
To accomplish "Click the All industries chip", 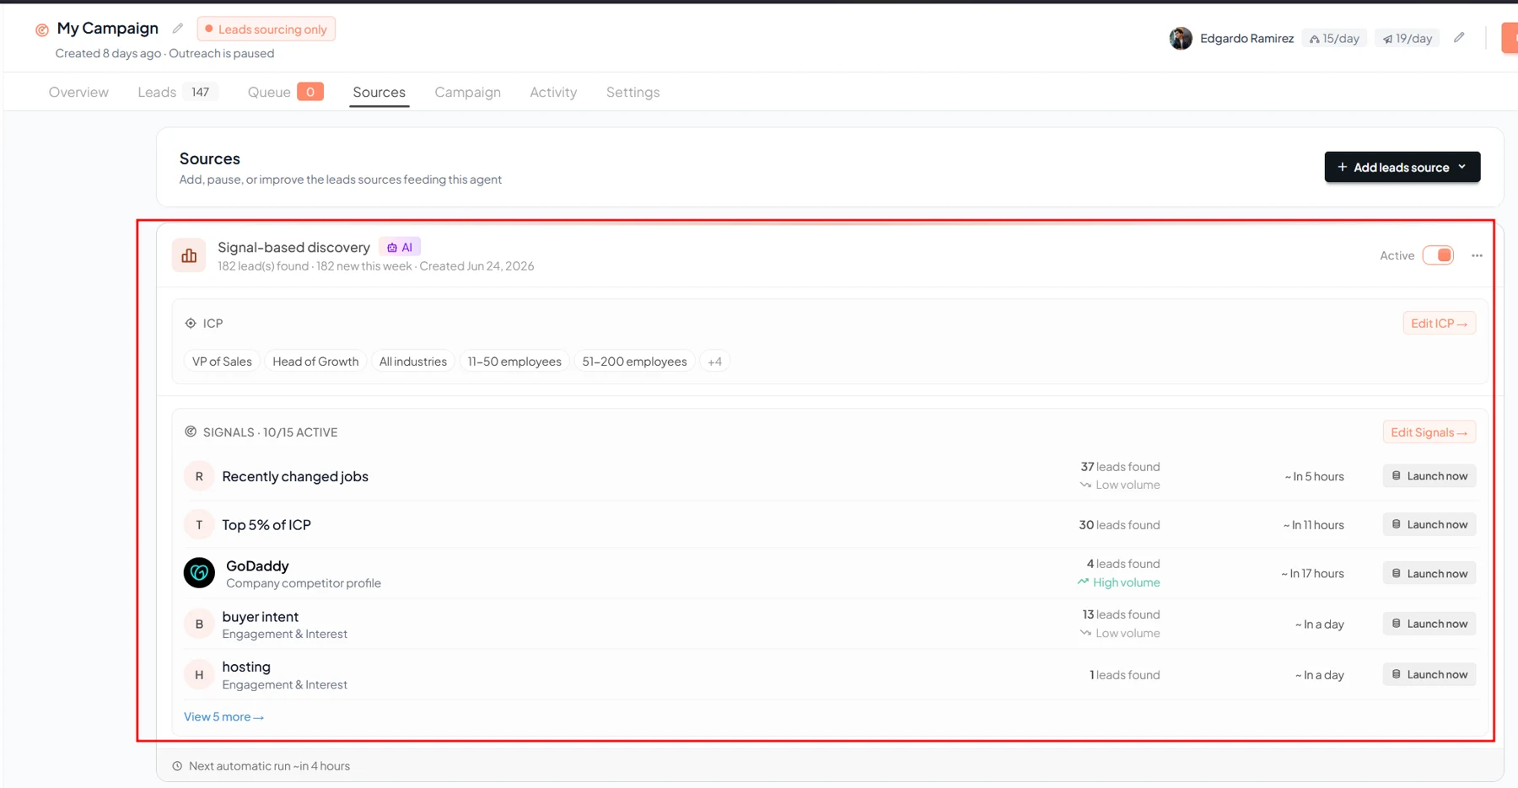I will click(413, 362).
